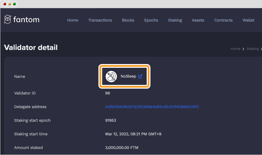Open the NoSleep external link icon

pos(140,76)
